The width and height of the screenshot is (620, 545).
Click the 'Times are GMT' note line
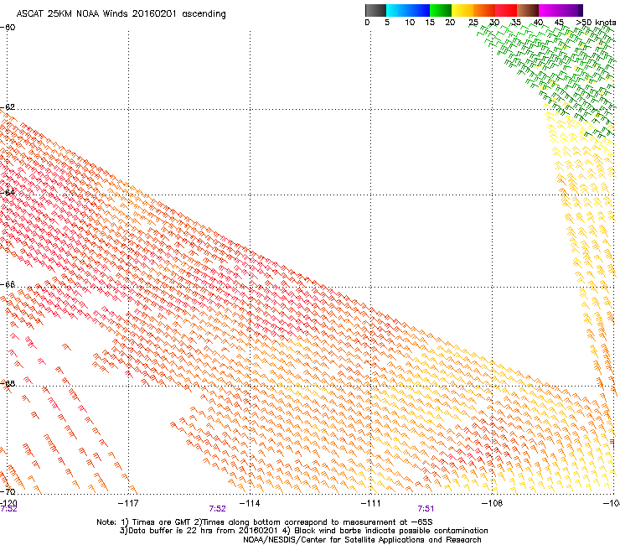click(x=265, y=522)
